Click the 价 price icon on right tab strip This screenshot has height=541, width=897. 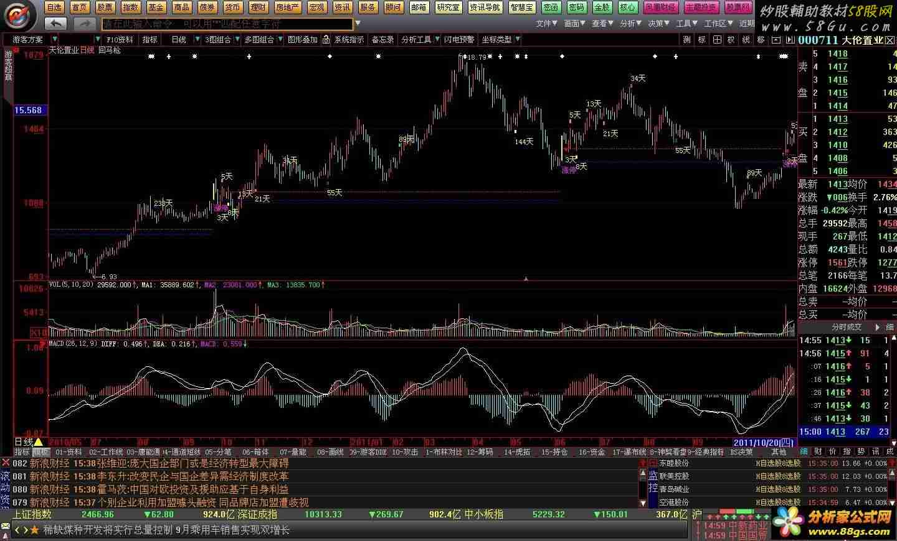(832, 451)
